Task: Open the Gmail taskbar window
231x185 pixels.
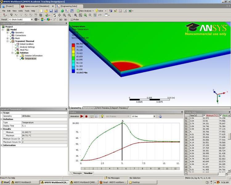Action: tap(113, 182)
